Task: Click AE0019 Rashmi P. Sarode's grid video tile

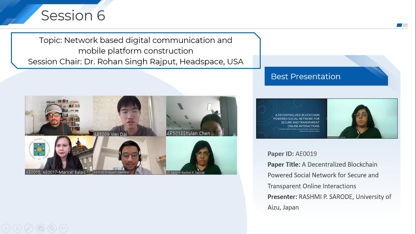Action: pyautogui.click(x=202, y=155)
